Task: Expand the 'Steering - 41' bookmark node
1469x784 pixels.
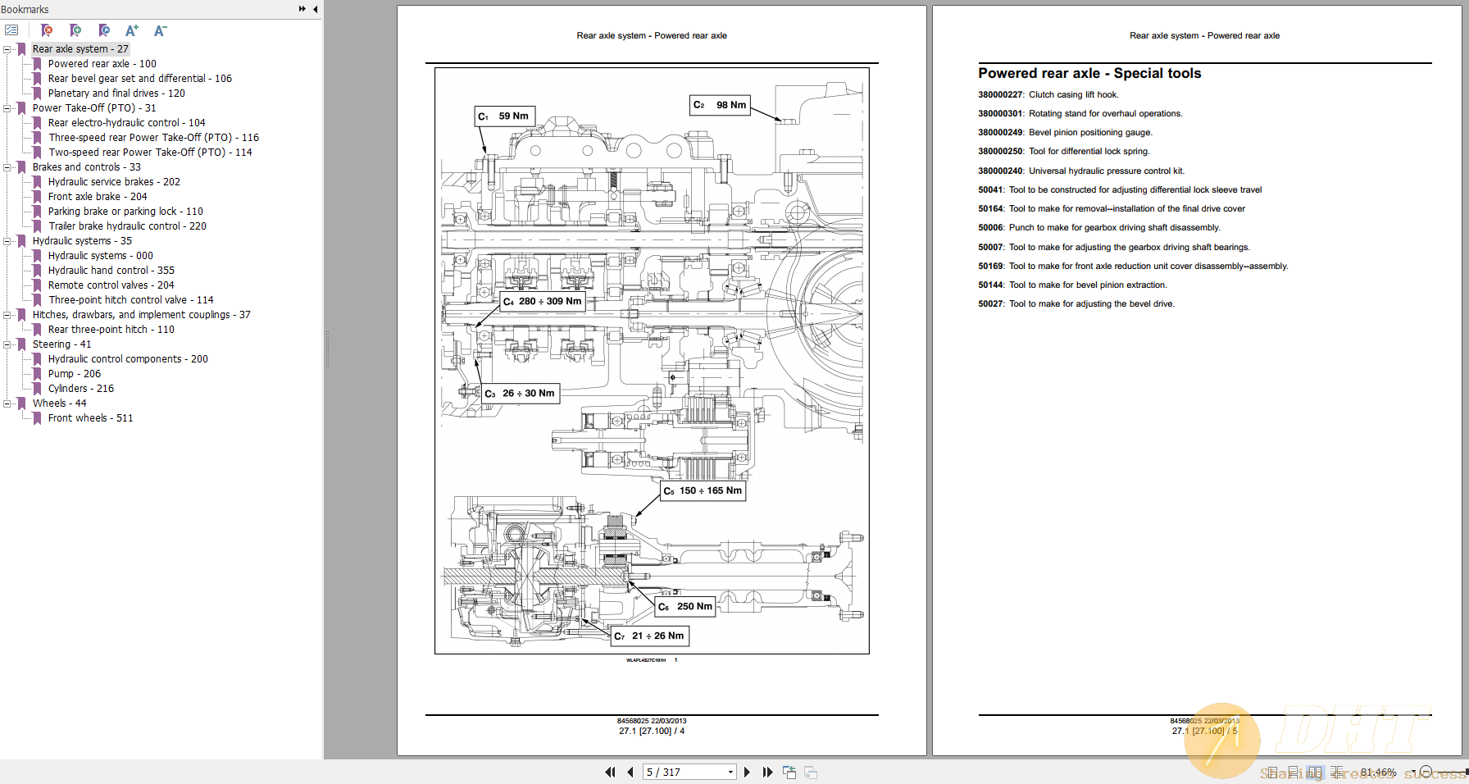Action: coord(6,344)
